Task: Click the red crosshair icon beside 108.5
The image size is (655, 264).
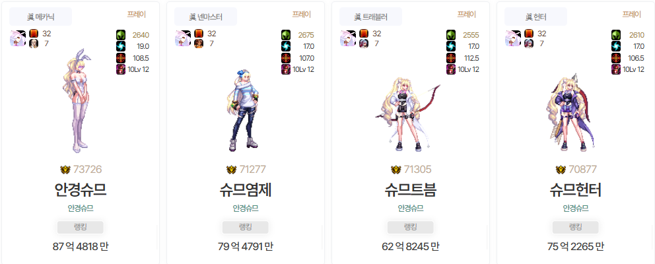Action: click(x=121, y=58)
